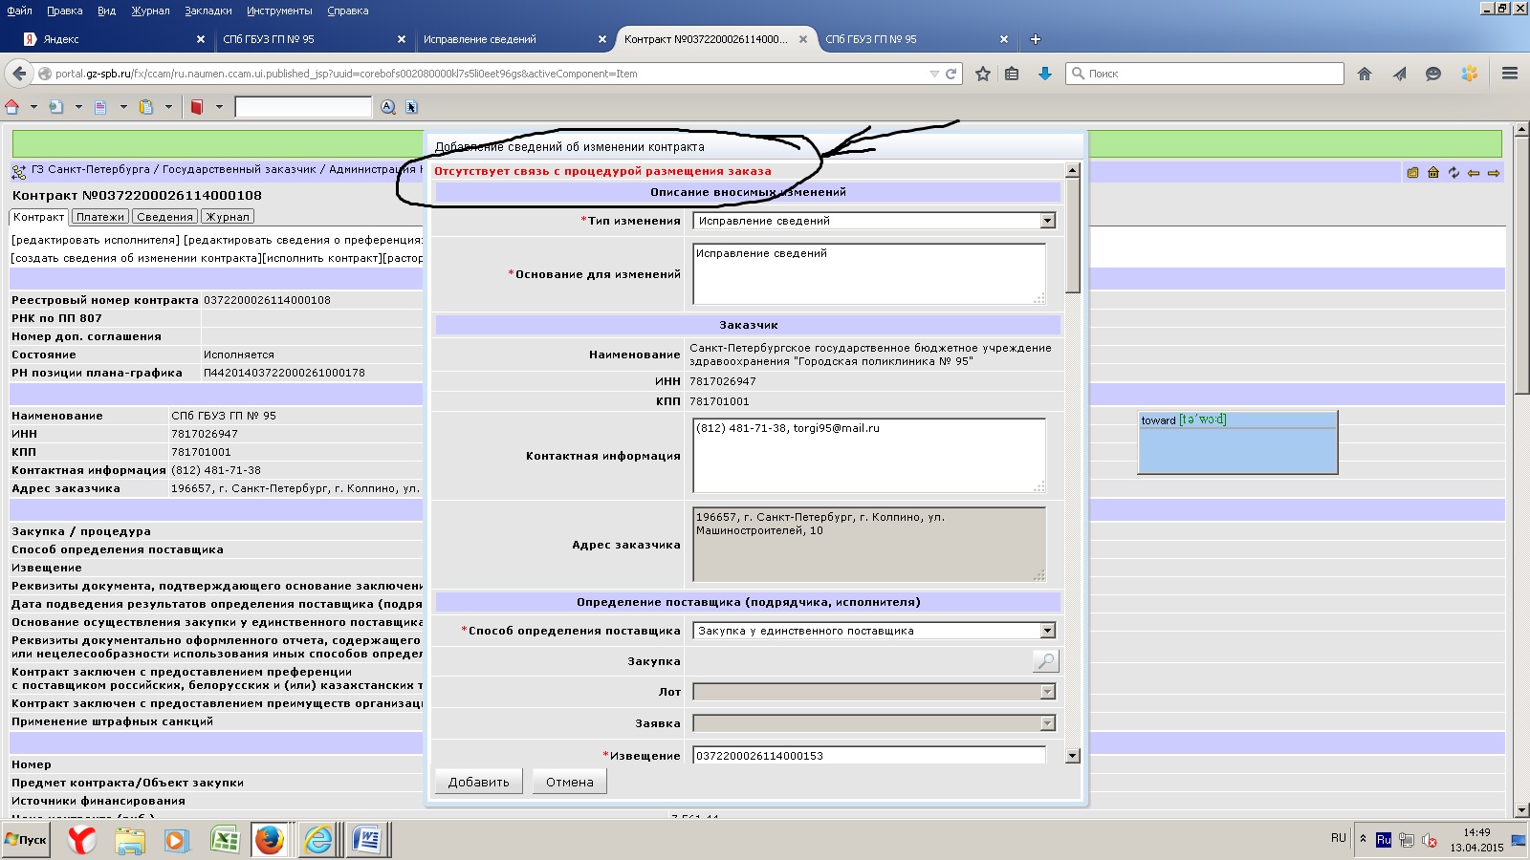The width and height of the screenshot is (1530, 860).
Task: Open downloads via blue arrow icon
Action: point(1045,74)
